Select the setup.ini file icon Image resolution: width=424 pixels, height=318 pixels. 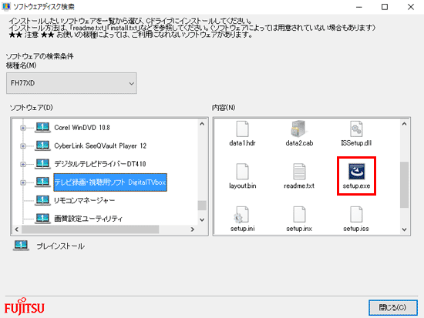pos(242,215)
